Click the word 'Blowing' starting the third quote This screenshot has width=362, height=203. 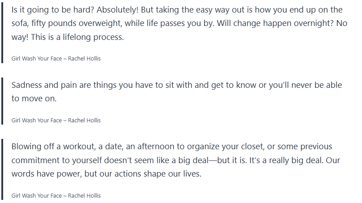(x=26, y=147)
